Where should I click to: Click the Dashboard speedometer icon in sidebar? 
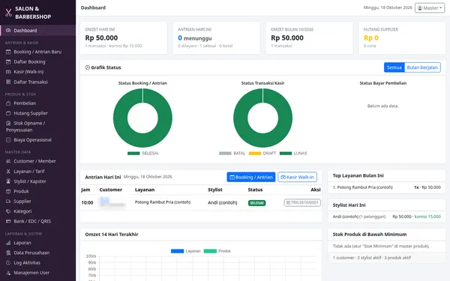click(x=8, y=31)
